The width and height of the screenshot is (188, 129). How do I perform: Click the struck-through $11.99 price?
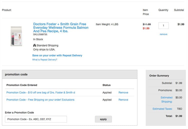147,24
